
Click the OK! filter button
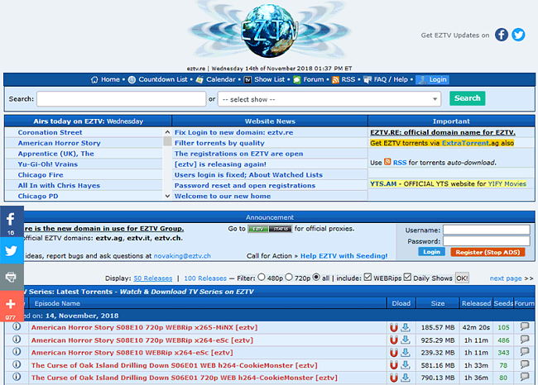click(462, 278)
